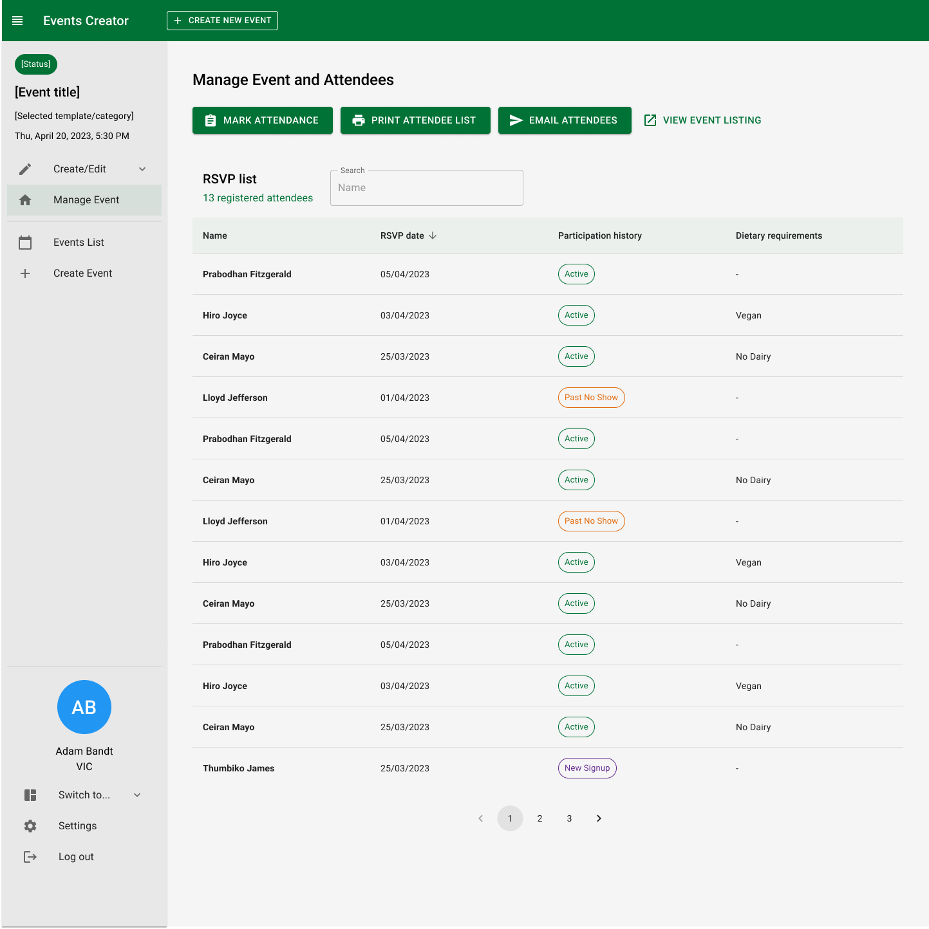Click the log out arrow icon
This screenshot has height=929, width=929.
point(30,856)
